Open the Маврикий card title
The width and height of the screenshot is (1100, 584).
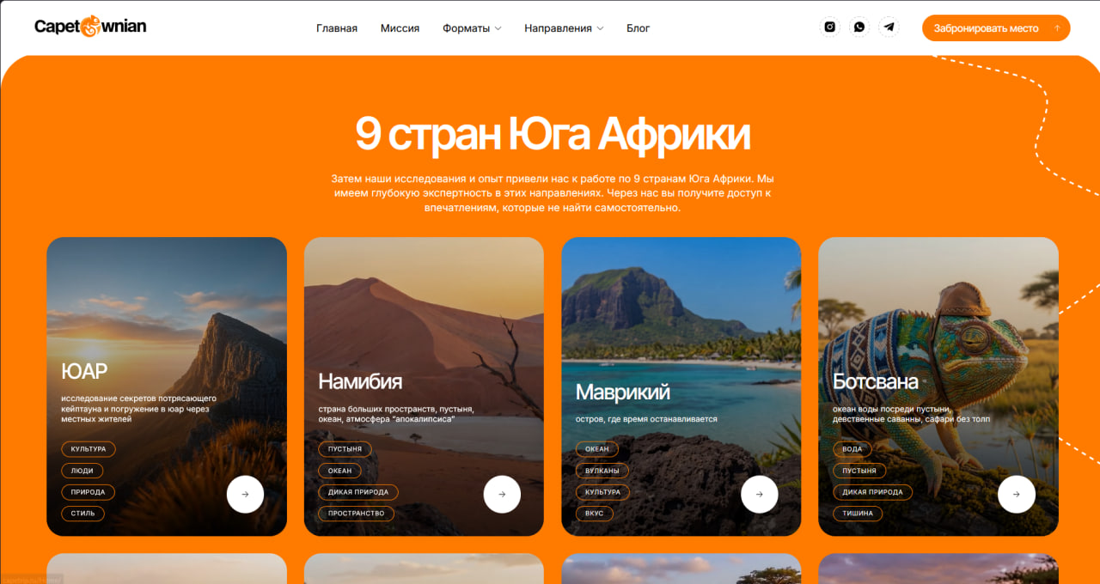(622, 392)
